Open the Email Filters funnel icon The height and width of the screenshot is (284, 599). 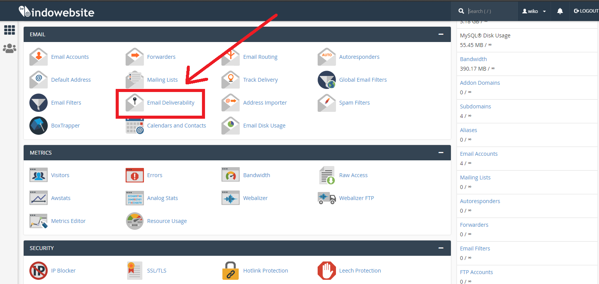(39, 103)
